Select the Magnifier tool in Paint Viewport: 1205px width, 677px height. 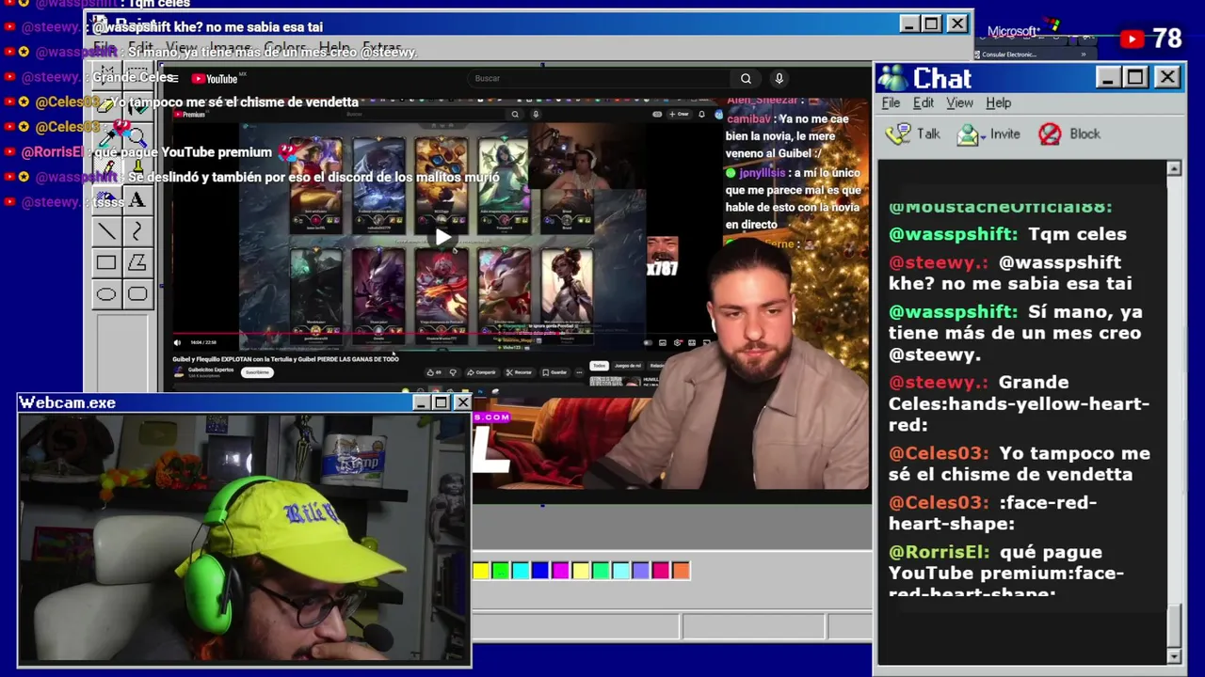[x=137, y=137]
